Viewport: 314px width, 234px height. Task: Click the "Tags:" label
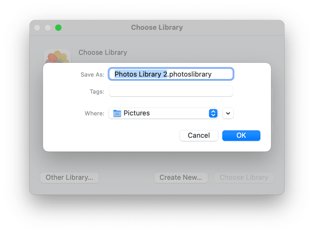(x=97, y=92)
